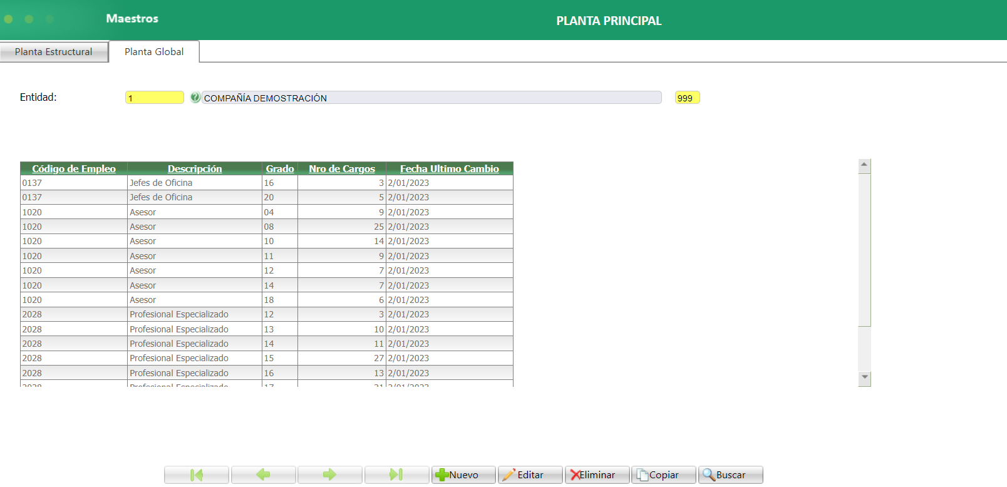The image size is (1007, 487).
Task: Go to the previous record
Action: 263,475
